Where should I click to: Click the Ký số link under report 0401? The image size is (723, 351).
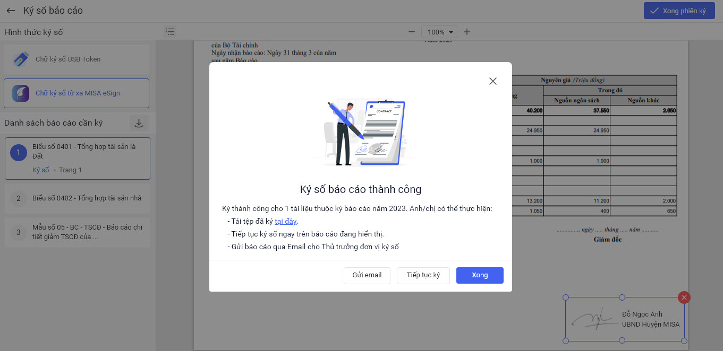[x=41, y=170]
